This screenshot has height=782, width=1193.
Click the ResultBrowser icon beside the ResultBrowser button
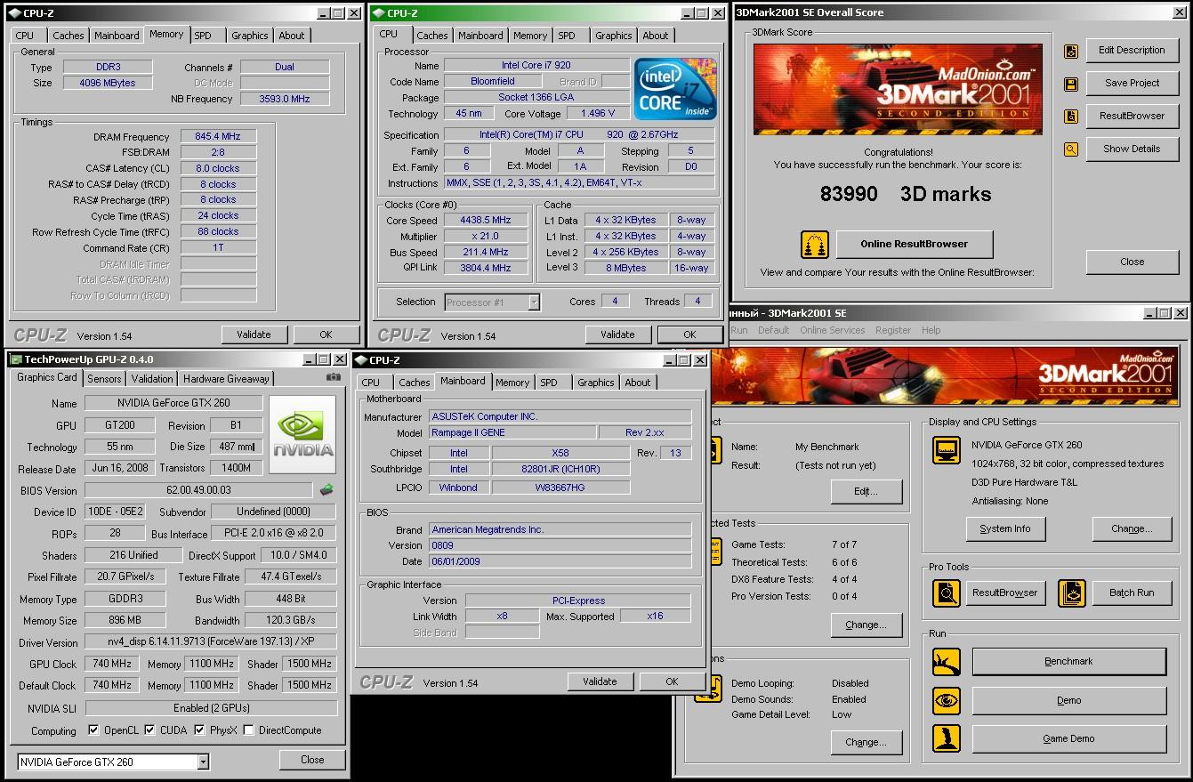pyautogui.click(x=1071, y=117)
